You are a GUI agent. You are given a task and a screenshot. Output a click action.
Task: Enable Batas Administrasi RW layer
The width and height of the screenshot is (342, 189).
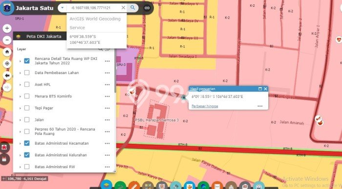[27, 167]
